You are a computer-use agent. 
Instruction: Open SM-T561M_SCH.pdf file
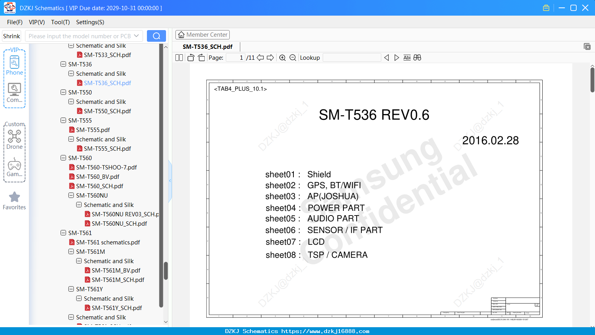tap(114, 280)
